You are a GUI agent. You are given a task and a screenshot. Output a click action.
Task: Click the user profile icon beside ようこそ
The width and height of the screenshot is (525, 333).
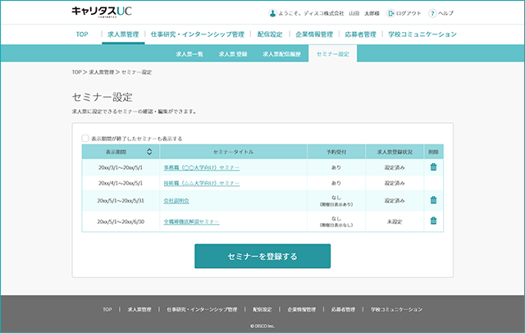tap(272, 13)
